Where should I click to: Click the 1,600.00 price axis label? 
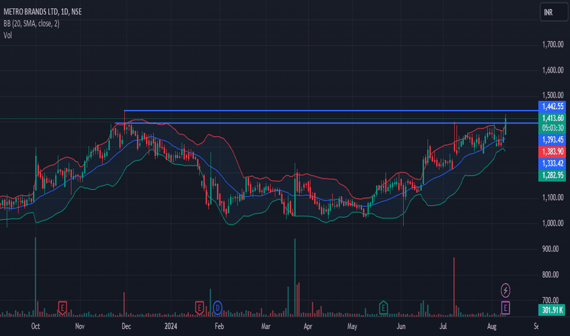point(552,70)
